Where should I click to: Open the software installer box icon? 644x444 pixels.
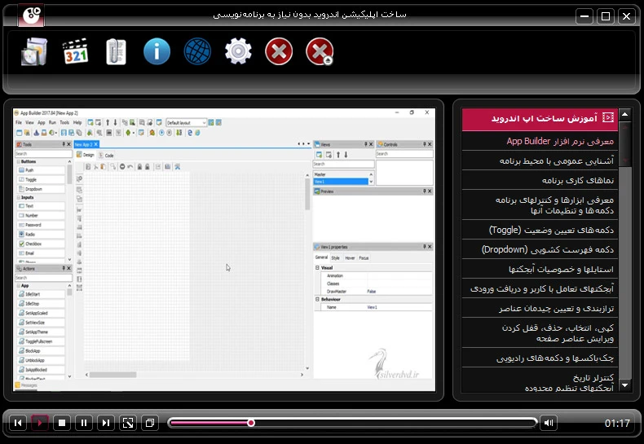(35, 52)
